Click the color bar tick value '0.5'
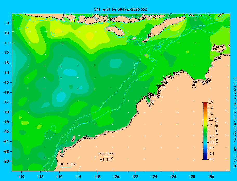237x181 pixels. click(x=211, y=102)
